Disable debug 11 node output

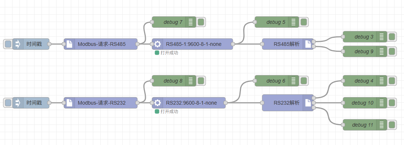392,125
